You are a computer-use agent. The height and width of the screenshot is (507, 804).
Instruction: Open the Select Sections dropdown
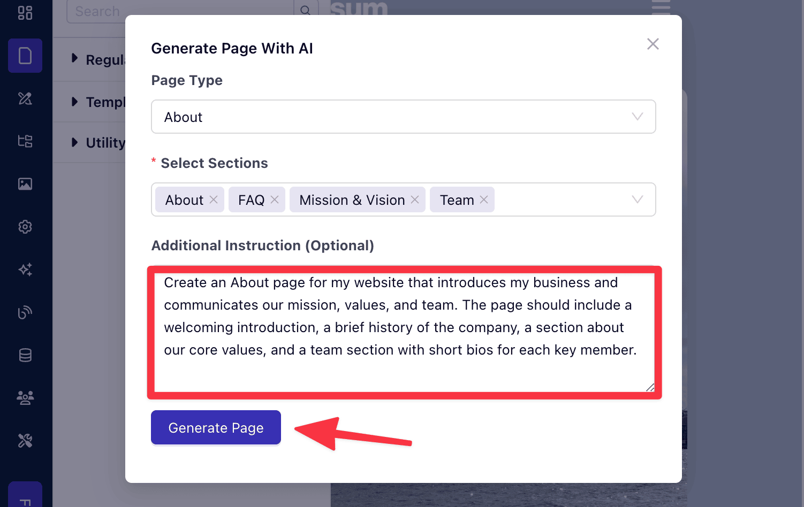(636, 199)
